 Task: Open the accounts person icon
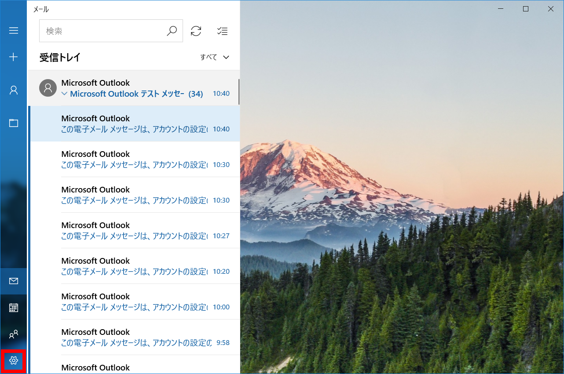click(14, 90)
